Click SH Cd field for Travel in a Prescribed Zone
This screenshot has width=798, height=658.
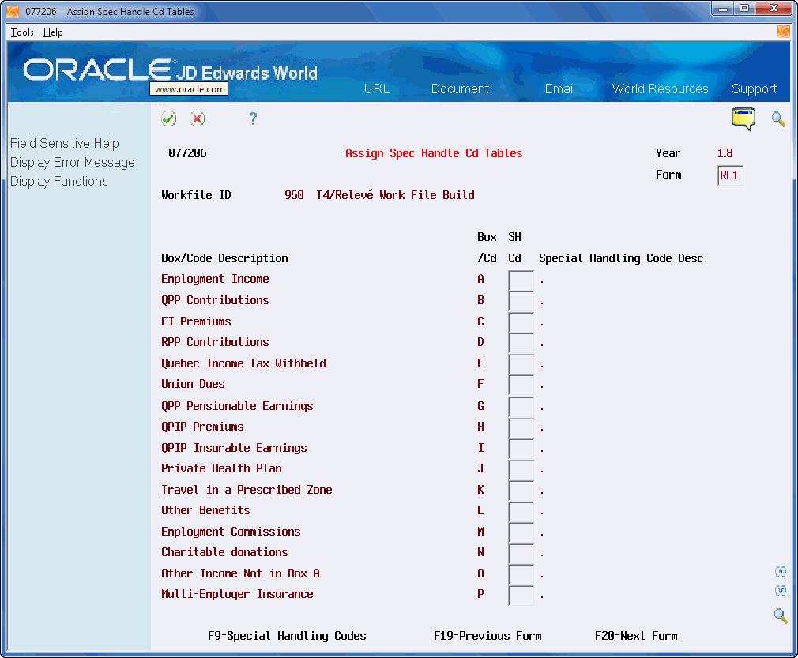521,491
